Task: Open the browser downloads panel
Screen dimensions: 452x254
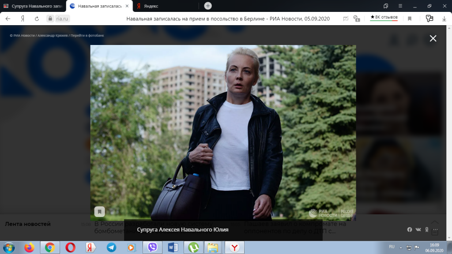Action: coord(444,19)
